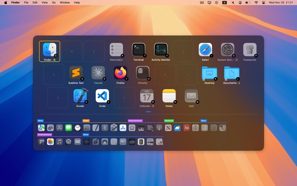The width and height of the screenshot is (297, 186).
Task: Open Visual Studio Code tile
Action: point(102,97)
